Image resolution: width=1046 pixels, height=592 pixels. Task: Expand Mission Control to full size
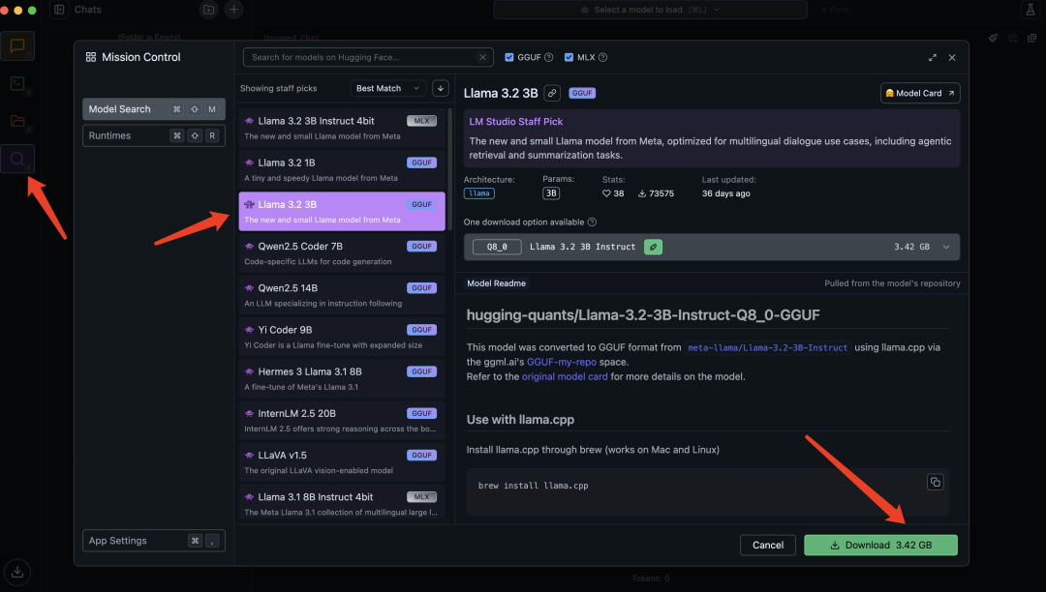tap(933, 57)
